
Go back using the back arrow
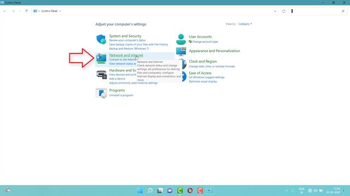pos(5,11)
